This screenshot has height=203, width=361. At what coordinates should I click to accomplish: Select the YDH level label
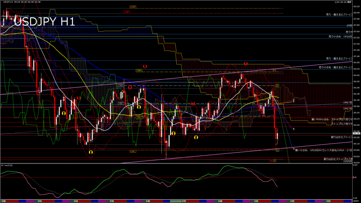139,70
